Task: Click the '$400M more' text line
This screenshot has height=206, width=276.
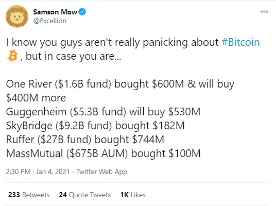Action: 36,98
